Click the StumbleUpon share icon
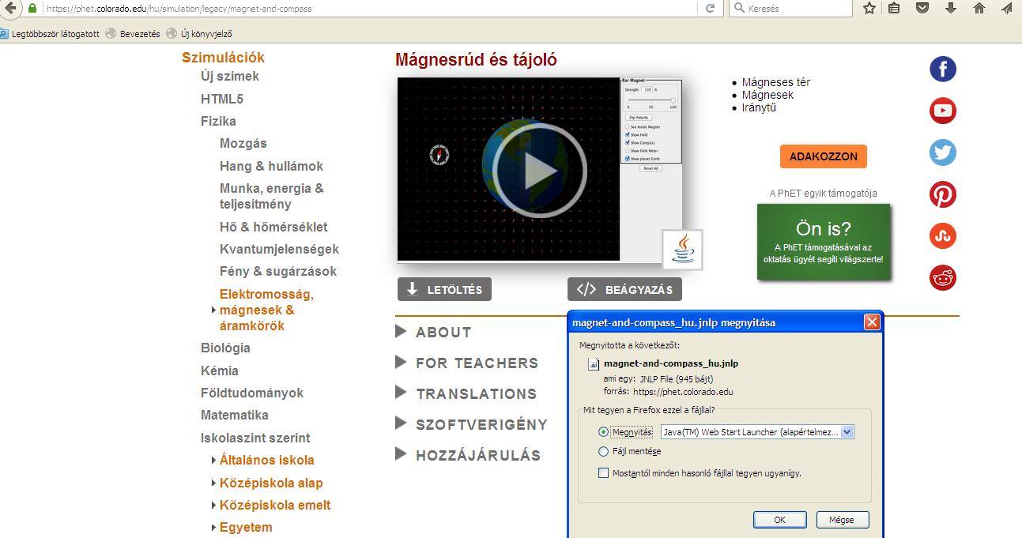 click(942, 236)
